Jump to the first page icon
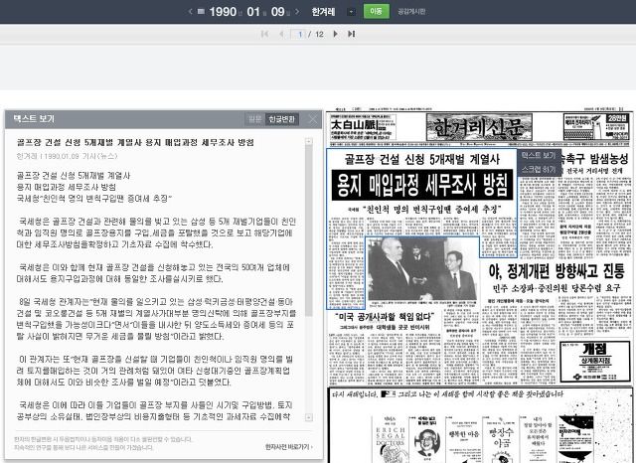The image size is (636, 463). [x=264, y=34]
